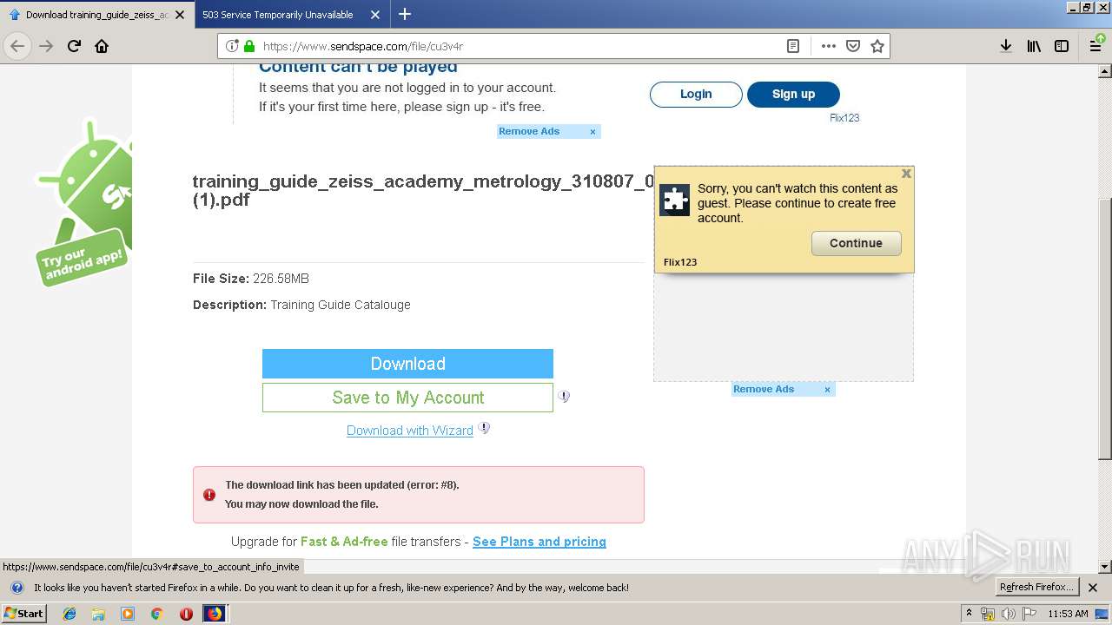Open the Firefox home page
This screenshot has height=625, width=1112.
(x=102, y=46)
